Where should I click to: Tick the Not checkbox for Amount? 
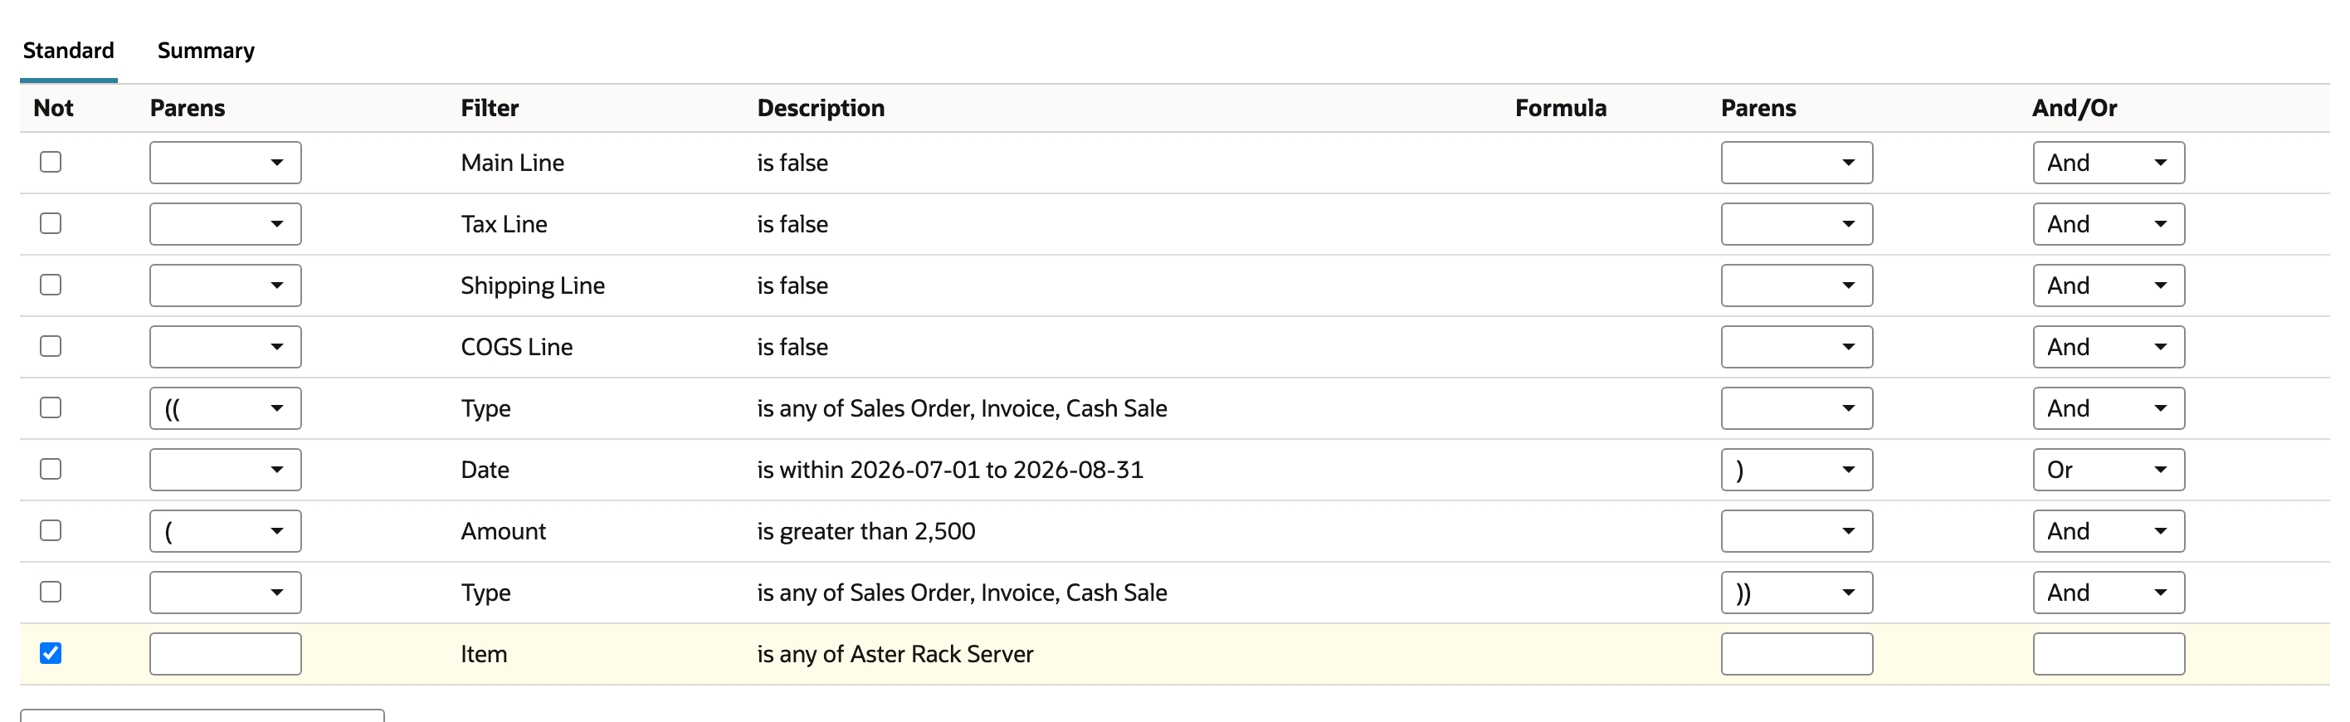(x=51, y=530)
